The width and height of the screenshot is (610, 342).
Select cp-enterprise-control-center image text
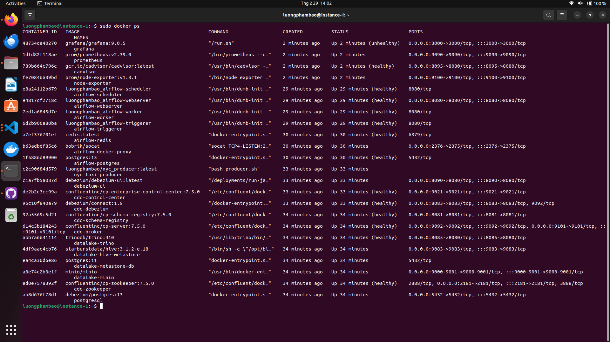tap(132, 192)
